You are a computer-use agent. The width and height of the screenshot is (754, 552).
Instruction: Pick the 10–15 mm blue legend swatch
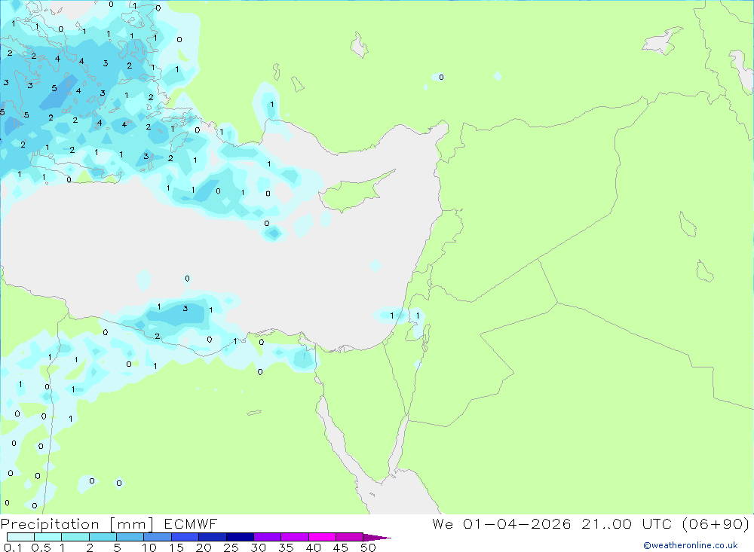pyautogui.click(x=158, y=537)
